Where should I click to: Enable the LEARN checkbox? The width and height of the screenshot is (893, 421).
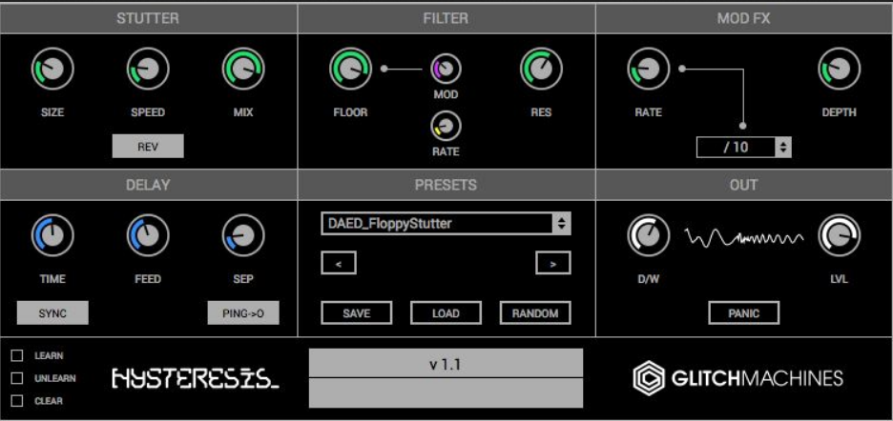click(x=17, y=355)
